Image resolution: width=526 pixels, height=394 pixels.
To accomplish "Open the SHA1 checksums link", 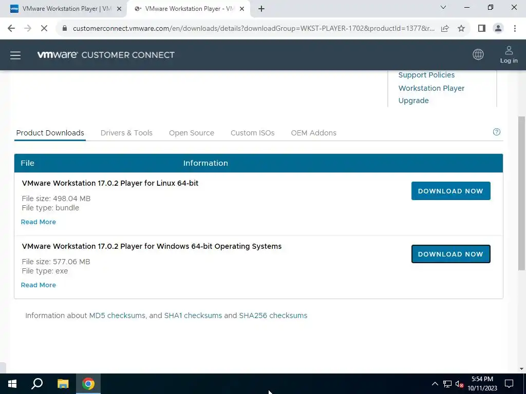I will point(193,316).
